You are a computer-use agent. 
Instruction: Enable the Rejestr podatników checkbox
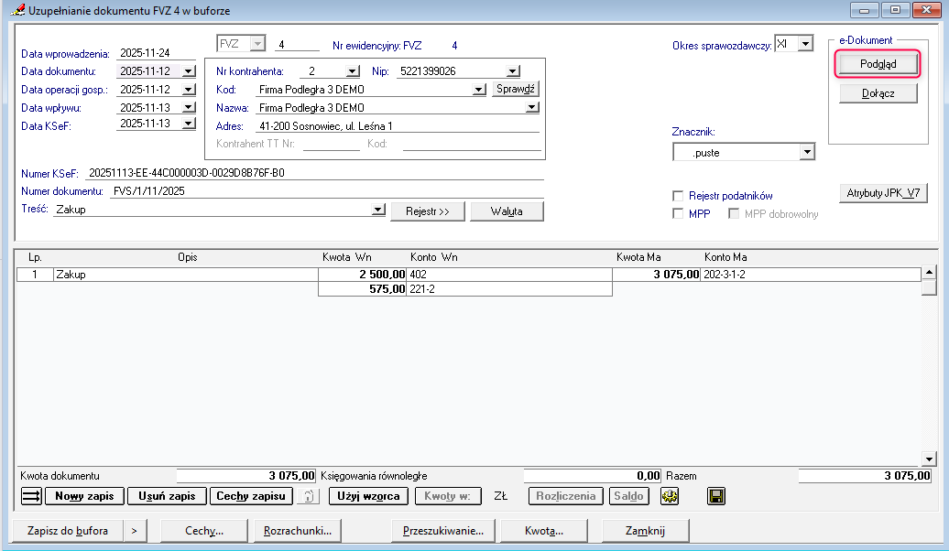(x=678, y=196)
